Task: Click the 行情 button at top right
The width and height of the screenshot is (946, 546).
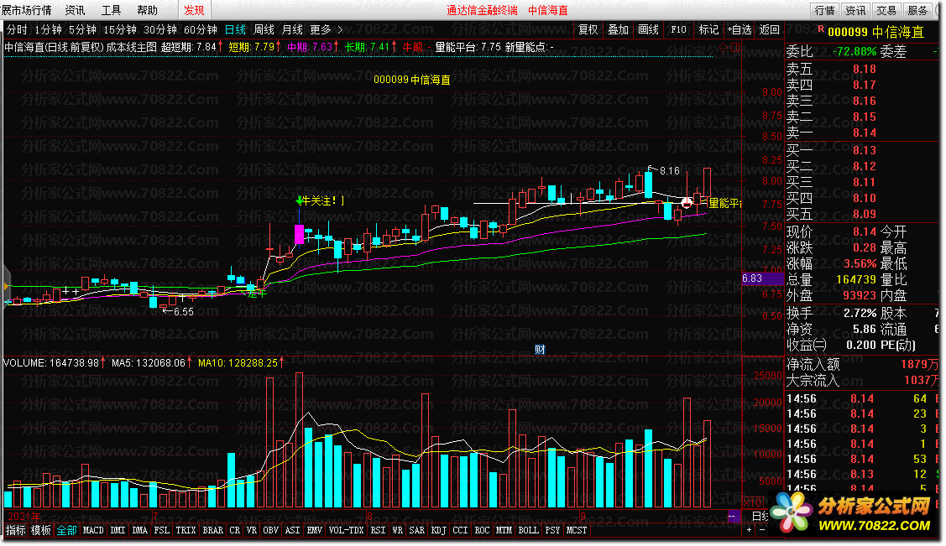Action: (824, 10)
